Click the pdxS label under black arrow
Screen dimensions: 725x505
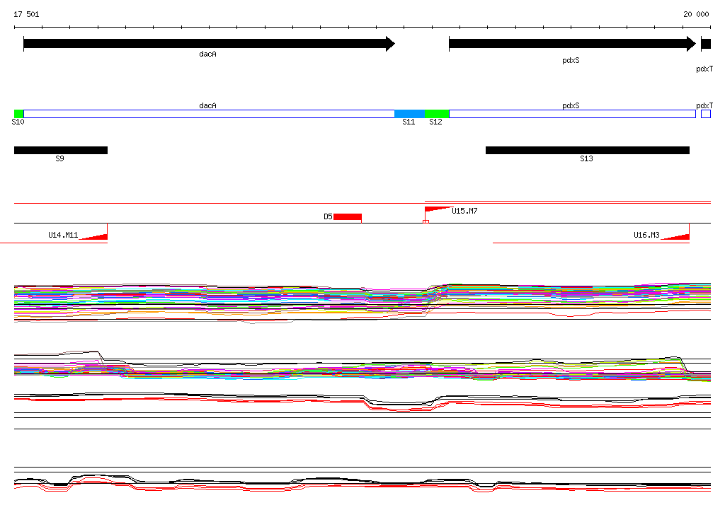[571, 61]
